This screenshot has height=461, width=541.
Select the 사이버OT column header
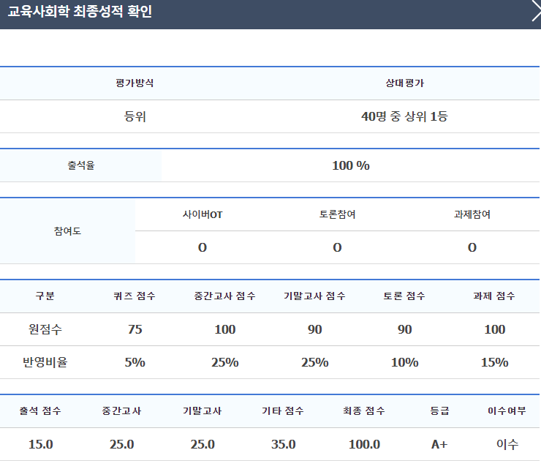[x=203, y=214]
